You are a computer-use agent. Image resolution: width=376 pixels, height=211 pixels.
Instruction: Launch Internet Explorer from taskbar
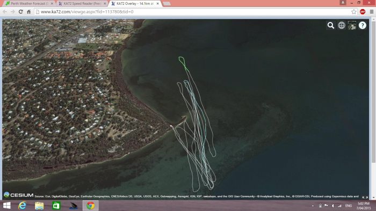pyautogui.click(x=23, y=206)
